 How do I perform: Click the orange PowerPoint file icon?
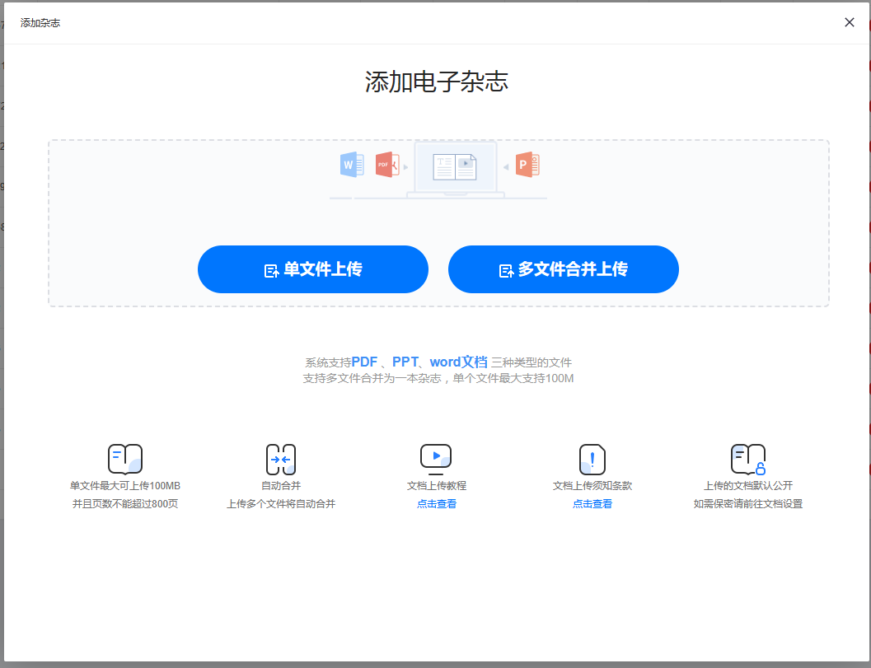(x=527, y=165)
